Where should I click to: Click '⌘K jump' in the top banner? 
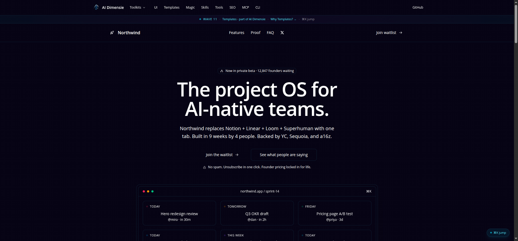308,19
